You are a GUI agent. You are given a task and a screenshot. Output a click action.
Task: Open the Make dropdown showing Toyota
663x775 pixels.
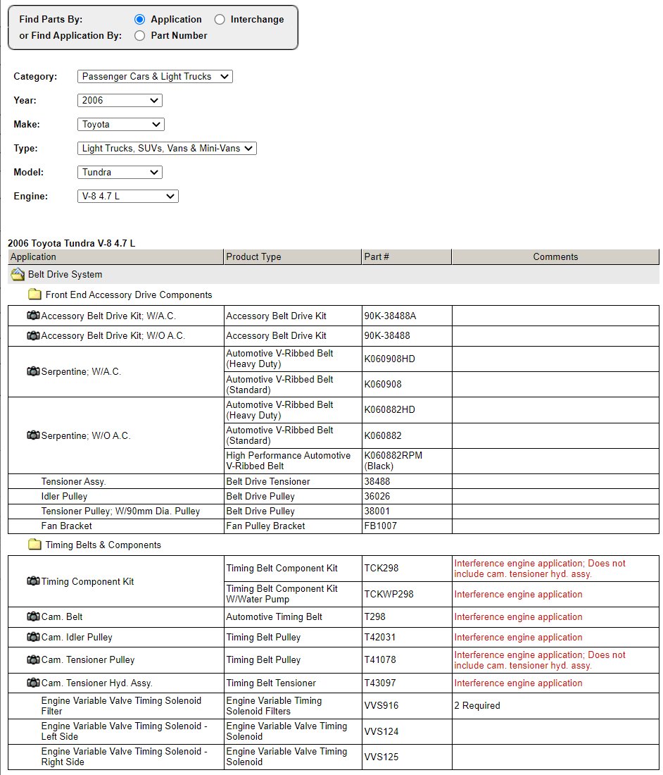pos(121,125)
